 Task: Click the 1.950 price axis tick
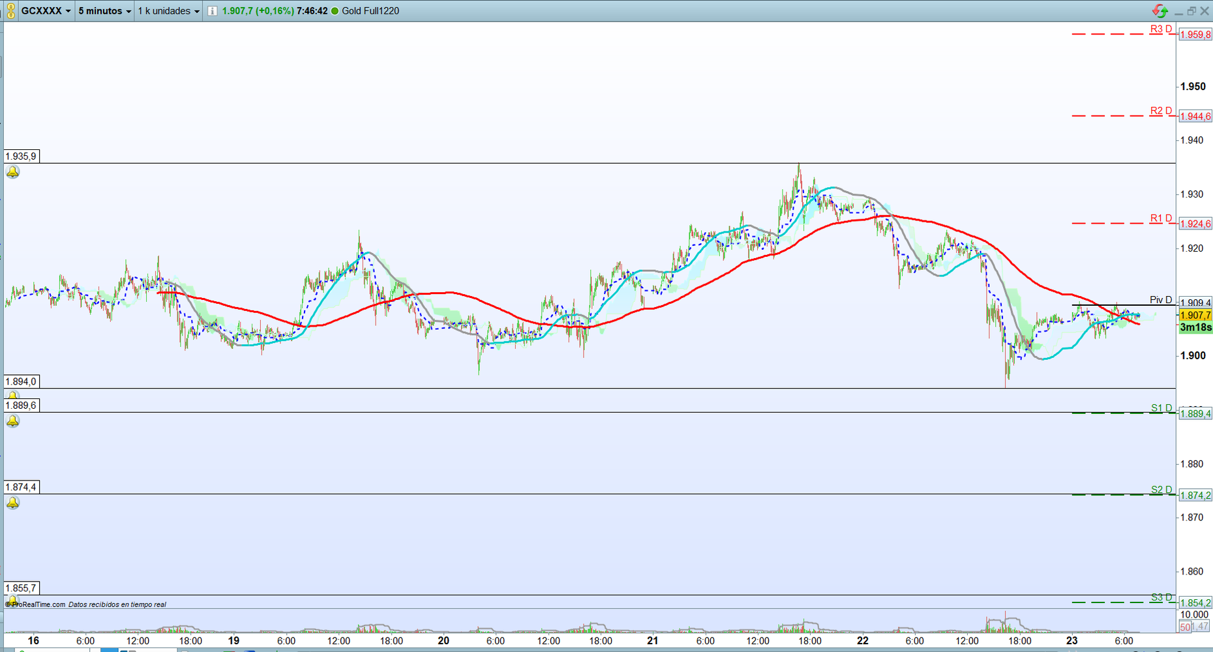tap(1193, 87)
